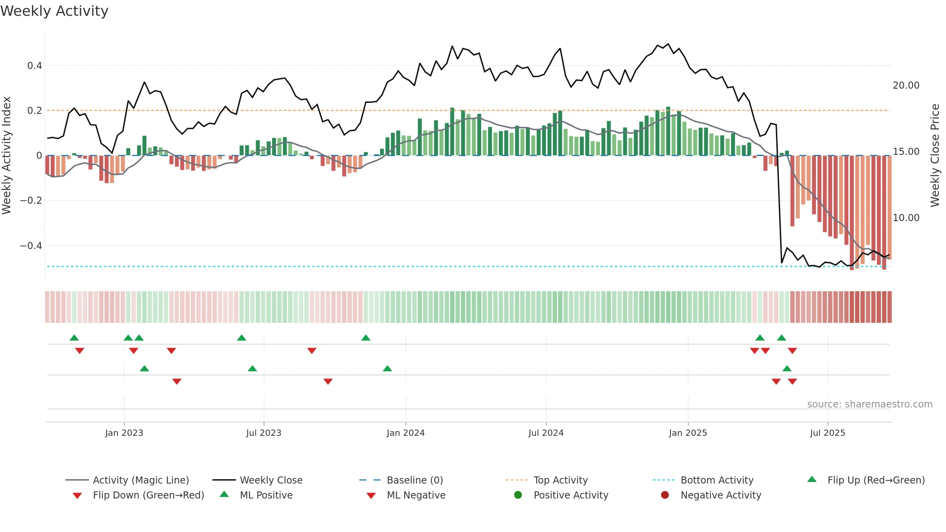Click the Jan 2023 x-axis label
The height and width of the screenshot is (532, 946).
point(124,433)
